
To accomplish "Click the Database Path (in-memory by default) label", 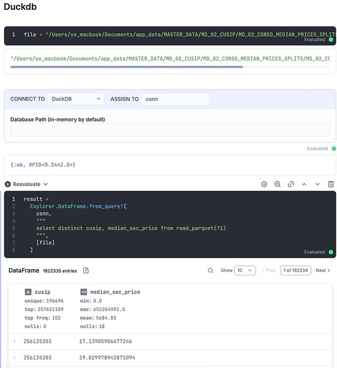I will point(58,120).
